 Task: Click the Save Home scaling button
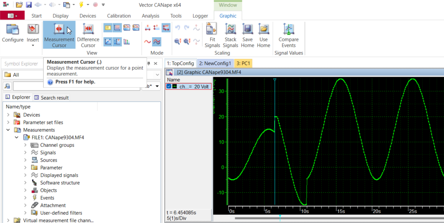point(248,35)
